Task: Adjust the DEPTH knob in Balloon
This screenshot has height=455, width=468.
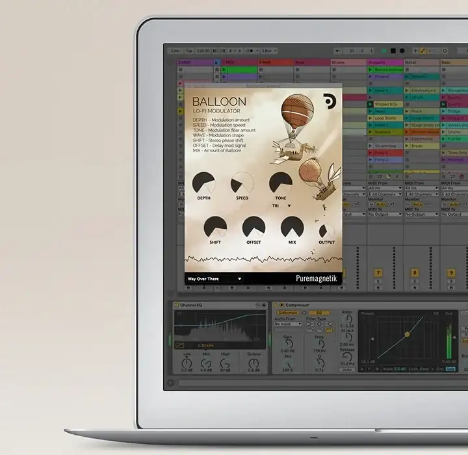Action: [203, 183]
